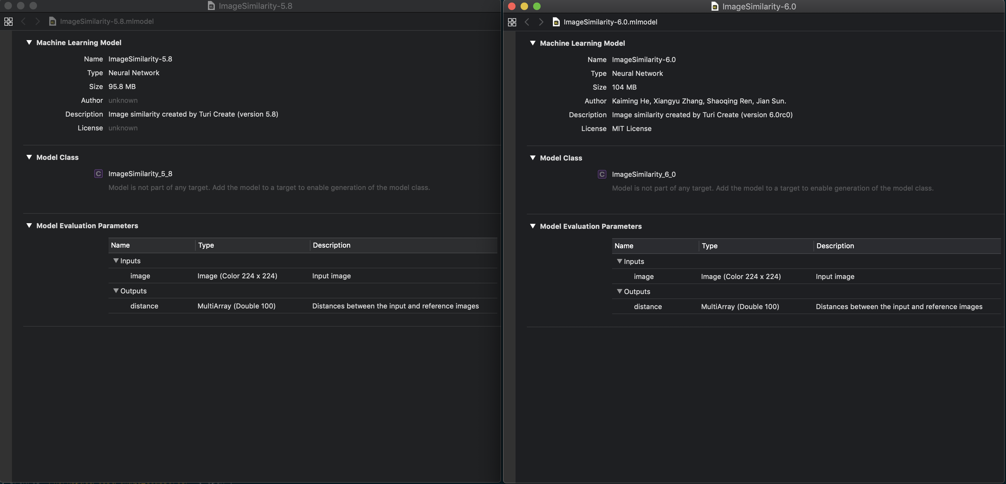Screen dimensions: 1006x484
Task: Collapse the Machine Learning Model section in the 6.0 window
Action: tap(533, 43)
